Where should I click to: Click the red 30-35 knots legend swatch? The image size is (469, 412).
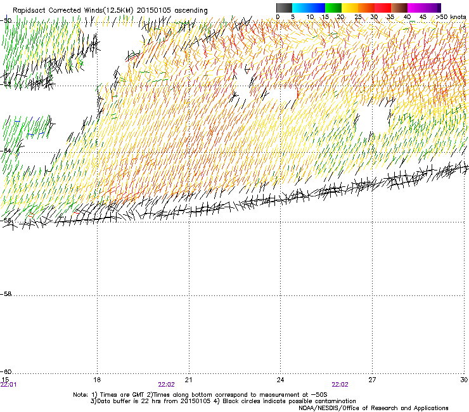(x=383, y=8)
